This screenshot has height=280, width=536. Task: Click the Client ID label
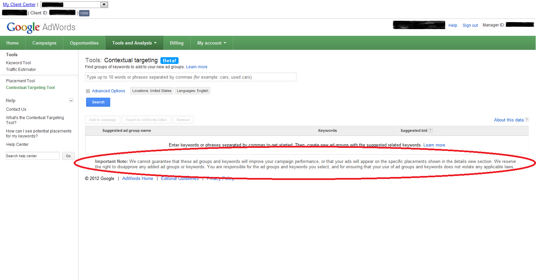pyautogui.click(x=39, y=13)
